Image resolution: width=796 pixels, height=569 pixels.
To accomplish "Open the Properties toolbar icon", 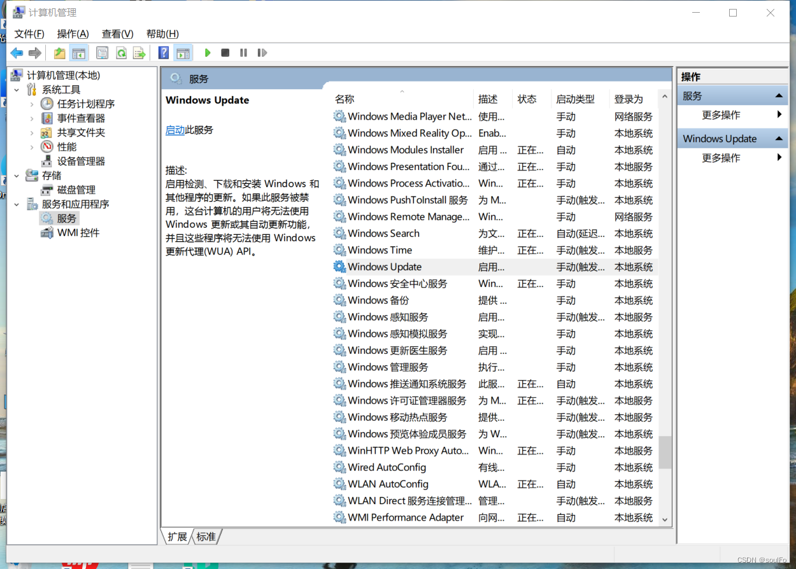I will coord(102,53).
